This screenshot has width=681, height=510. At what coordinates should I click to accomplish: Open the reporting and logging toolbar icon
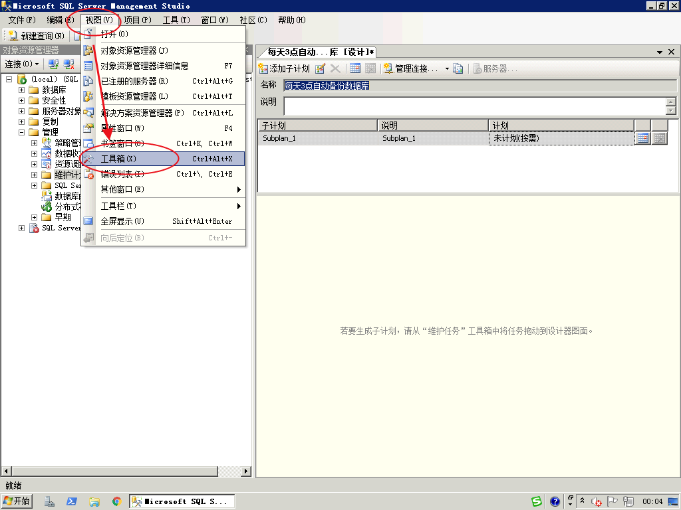[x=458, y=68]
